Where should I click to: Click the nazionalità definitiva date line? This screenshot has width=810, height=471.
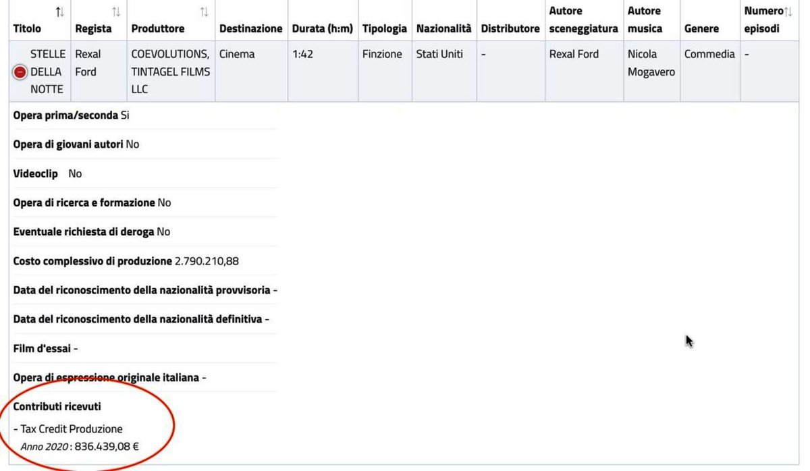(x=142, y=319)
